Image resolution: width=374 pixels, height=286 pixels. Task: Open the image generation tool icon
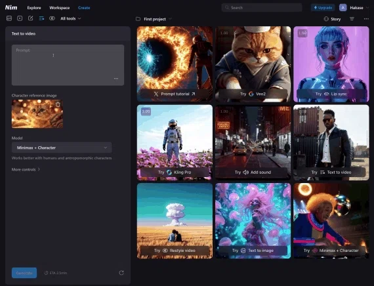[x=9, y=18]
